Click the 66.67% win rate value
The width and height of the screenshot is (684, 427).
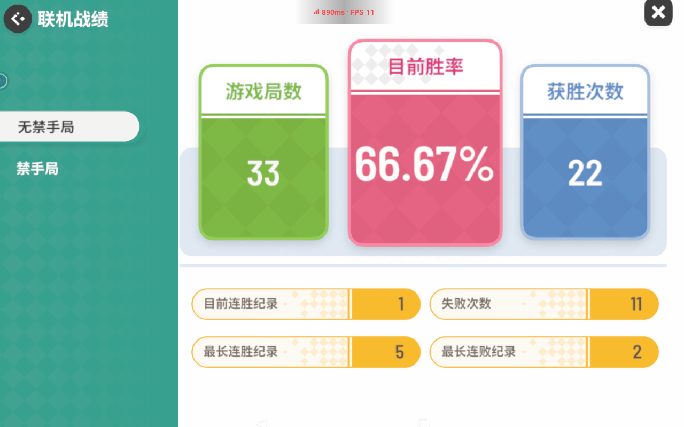(x=425, y=164)
